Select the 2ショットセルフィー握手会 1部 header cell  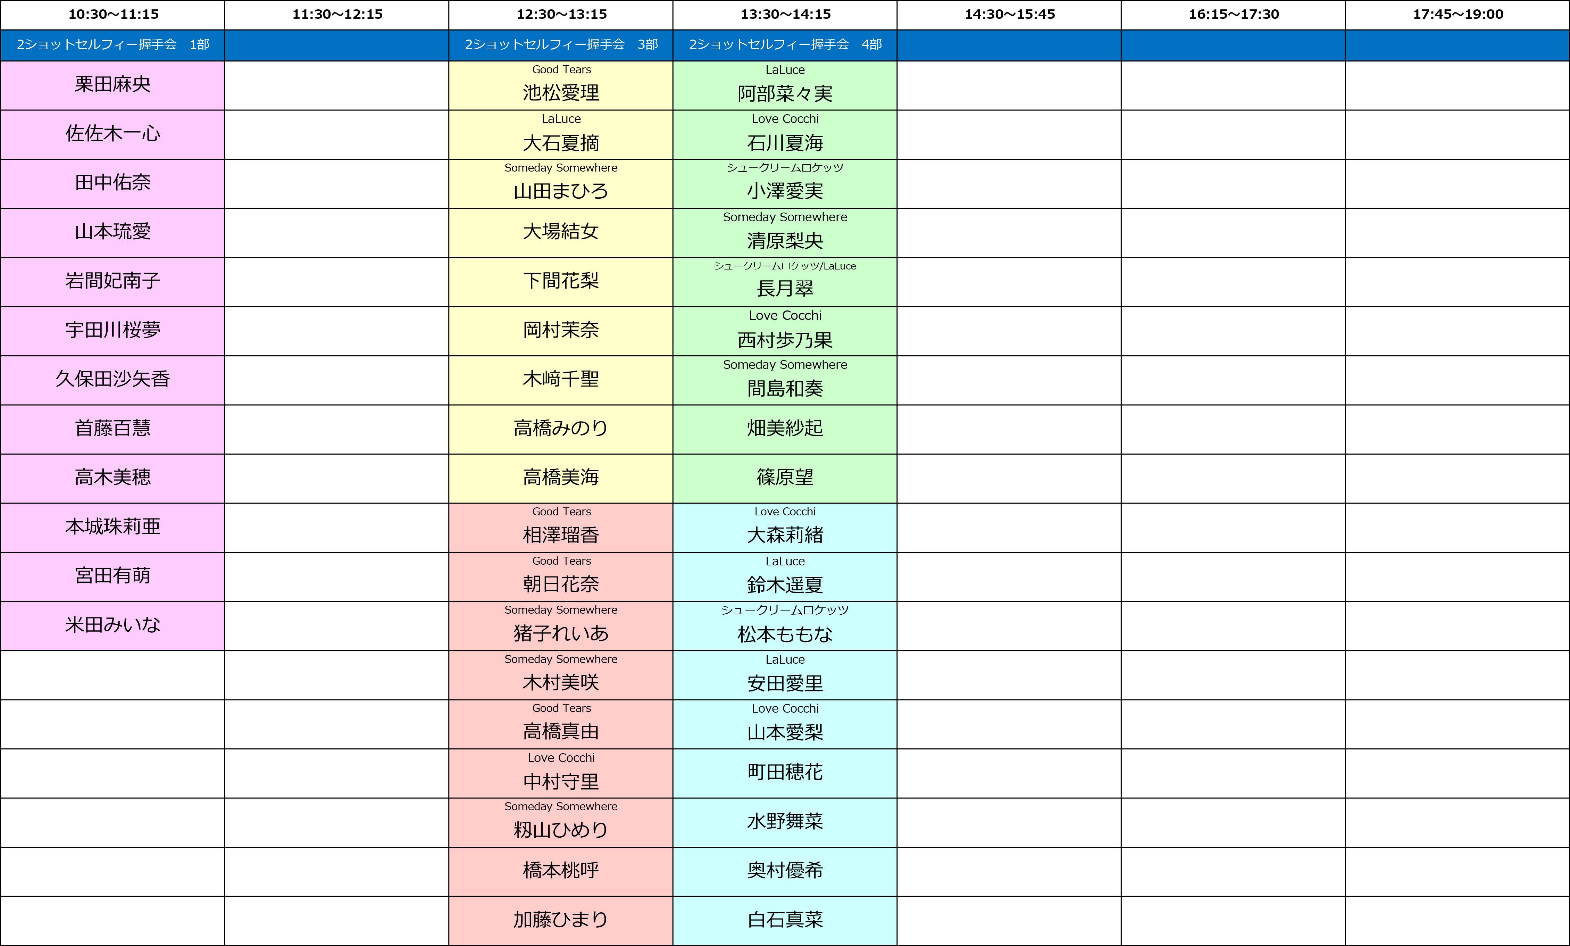click(113, 44)
